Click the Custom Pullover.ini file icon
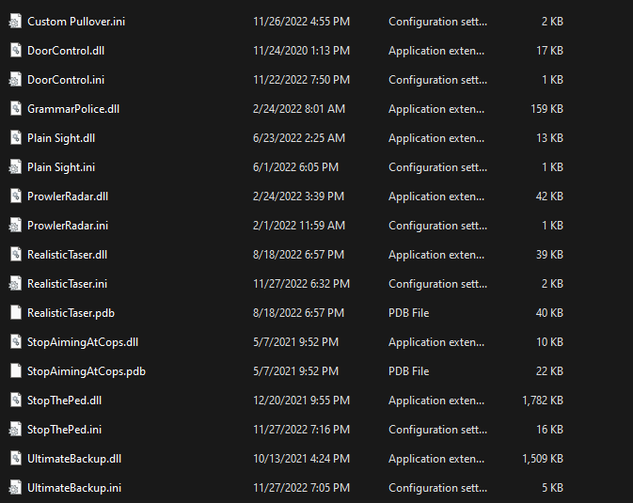The image size is (633, 503). coord(15,21)
